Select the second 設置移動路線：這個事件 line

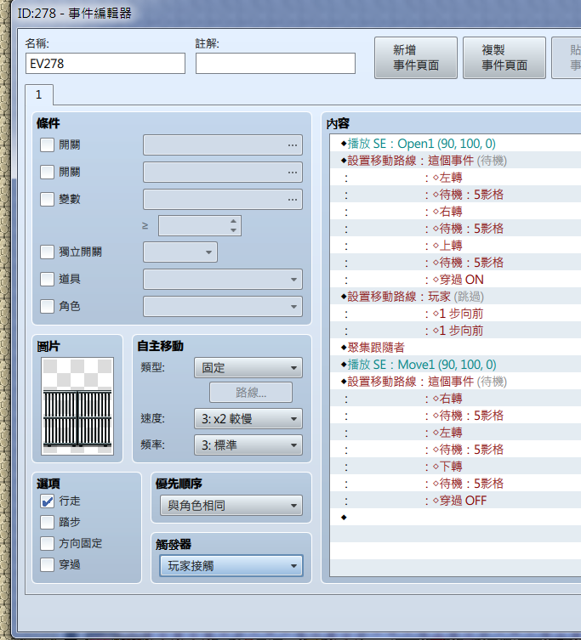click(x=455, y=382)
